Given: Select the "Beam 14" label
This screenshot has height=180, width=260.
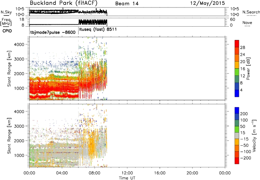Looking at the screenshot, I should click(x=127, y=4).
